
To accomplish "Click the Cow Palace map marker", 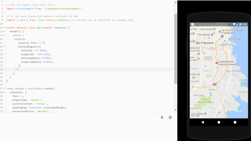I will pyautogui.click(x=205, y=114).
